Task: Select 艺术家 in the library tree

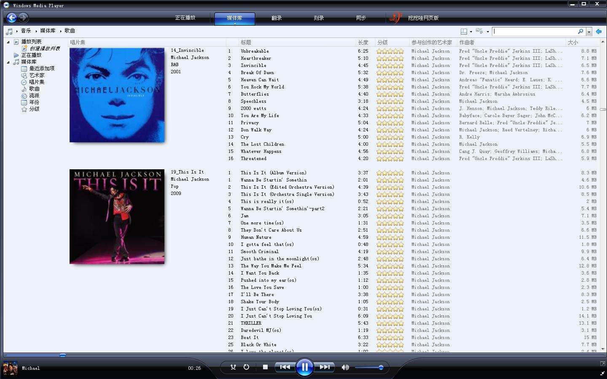Action: [37, 75]
